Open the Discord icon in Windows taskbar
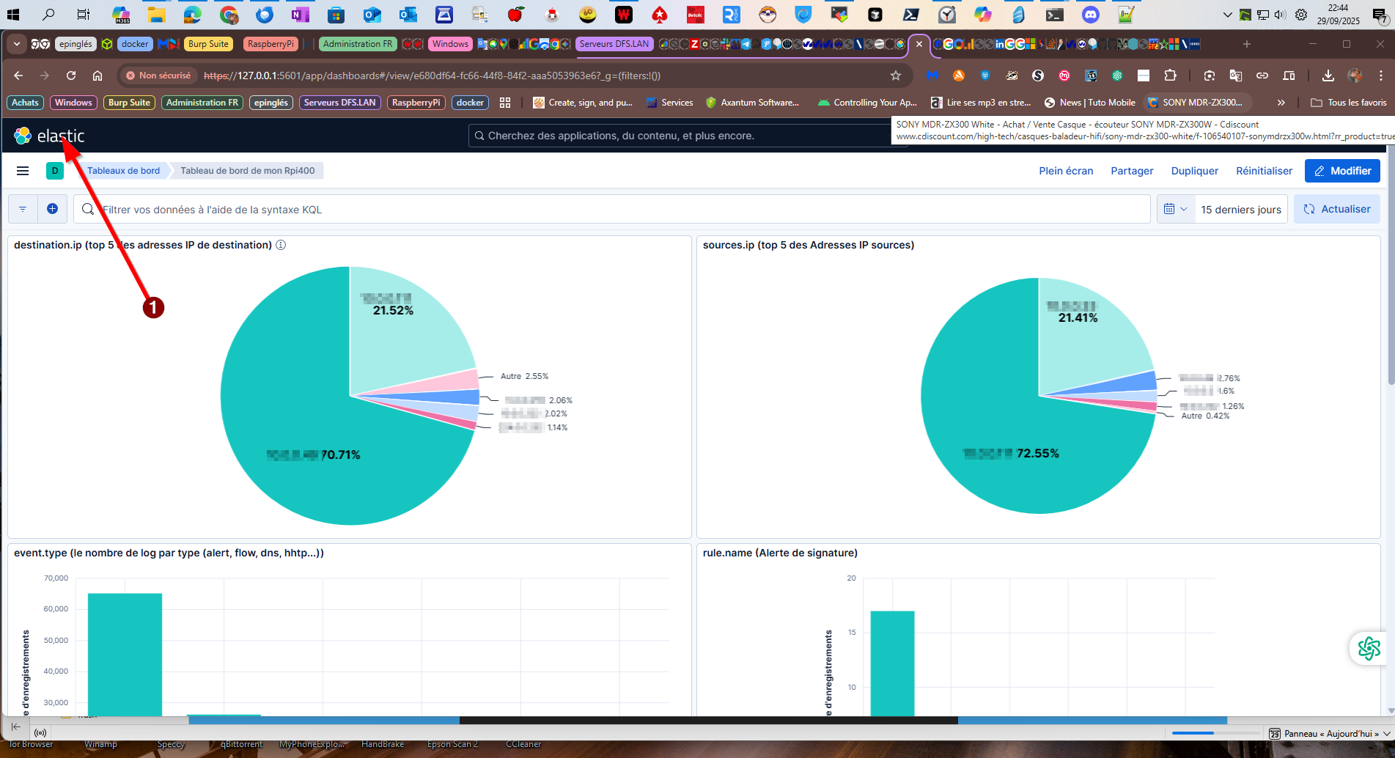Image resolution: width=1395 pixels, height=758 pixels. [1091, 14]
